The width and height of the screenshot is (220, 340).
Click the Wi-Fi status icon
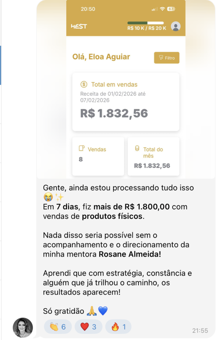click(162, 9)
